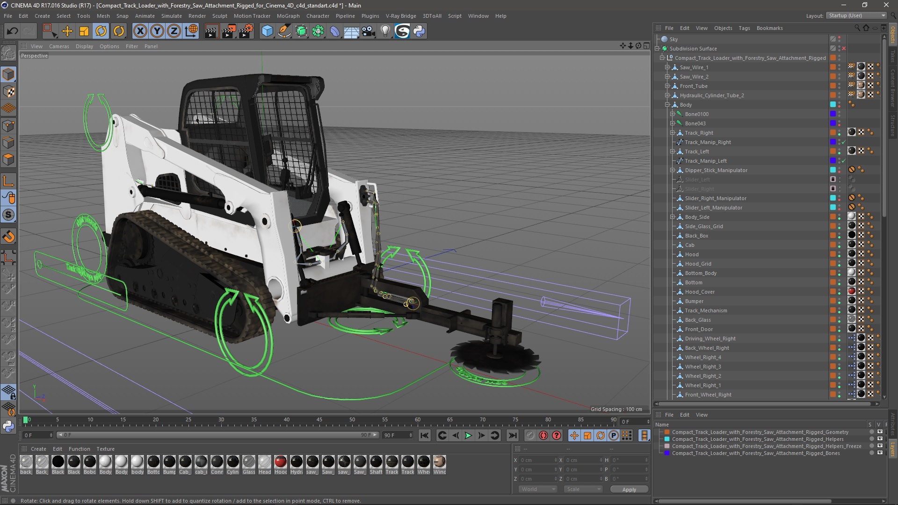Click Rigged_Helpers_Freeze layer name

[x=767, y=446]
